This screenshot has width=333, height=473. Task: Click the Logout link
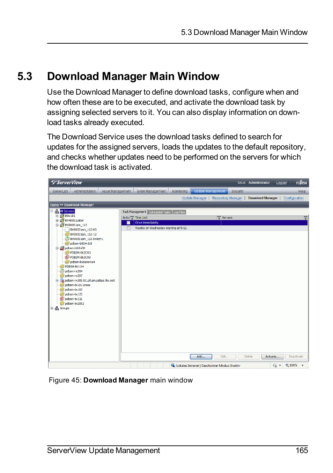pos(281,183)
